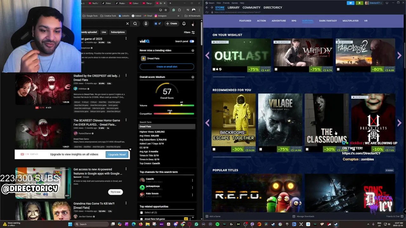The image size is (406, 228).
Task: Show next wishlist games with right arrow
Action: pyautogui.click(x=399, y=56)
